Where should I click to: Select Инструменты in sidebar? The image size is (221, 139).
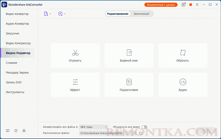pos(15,92)
